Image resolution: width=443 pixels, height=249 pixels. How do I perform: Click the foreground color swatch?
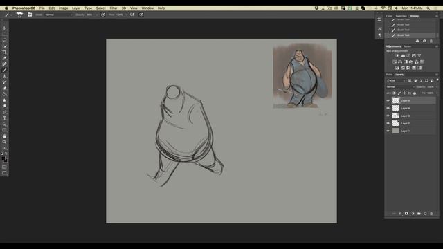[x=3, y=158]
